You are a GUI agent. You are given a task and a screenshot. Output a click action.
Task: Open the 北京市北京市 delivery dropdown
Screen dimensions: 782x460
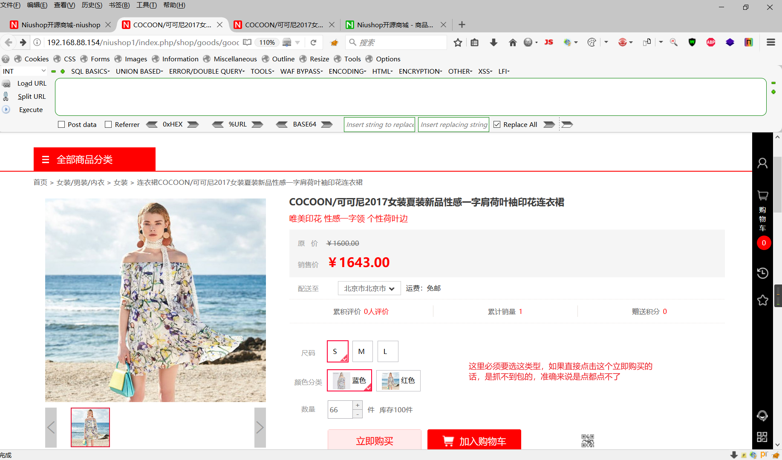click(x=369, y=288)
